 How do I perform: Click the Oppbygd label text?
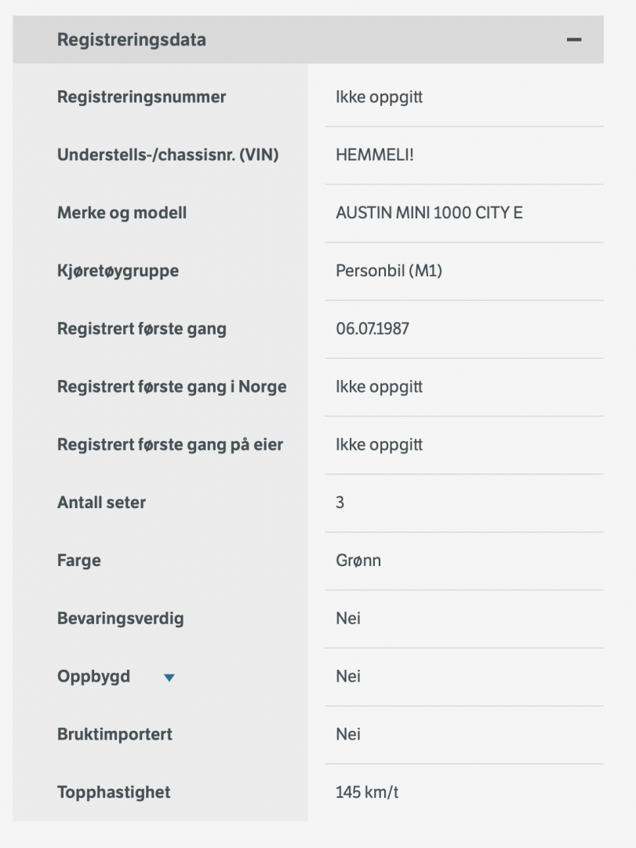pyautogui.click(x=93, y=677)
